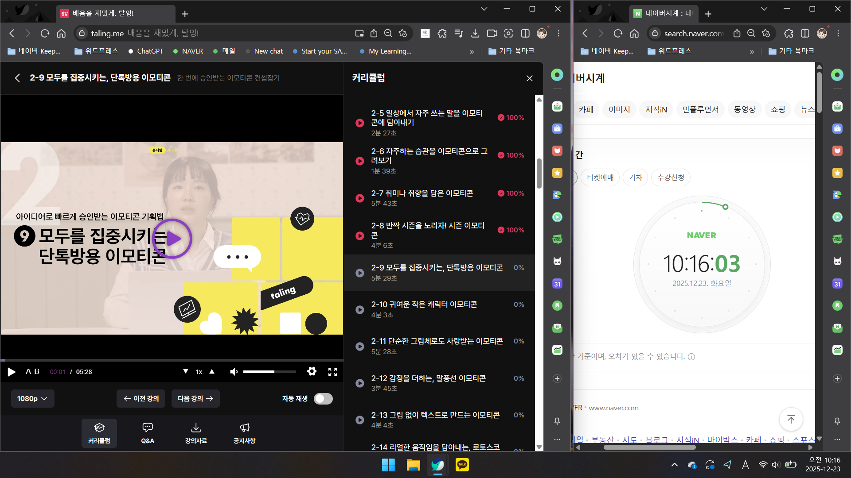Open 공지사항 announcements icon
This screenshot has width=851, height=478.
[x=244, y=433]
